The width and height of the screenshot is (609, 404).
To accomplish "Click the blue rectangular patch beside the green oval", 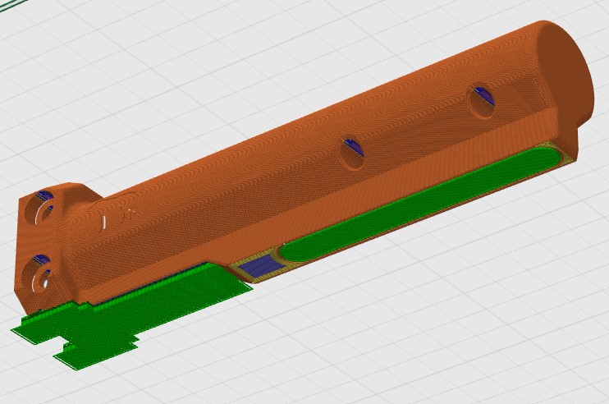I will [x=261, y=266].
